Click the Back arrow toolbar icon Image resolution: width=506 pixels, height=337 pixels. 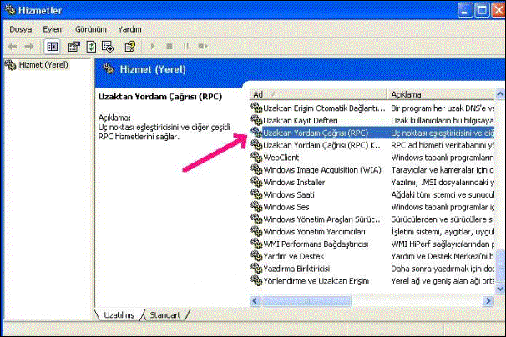(x=13, y=47)
